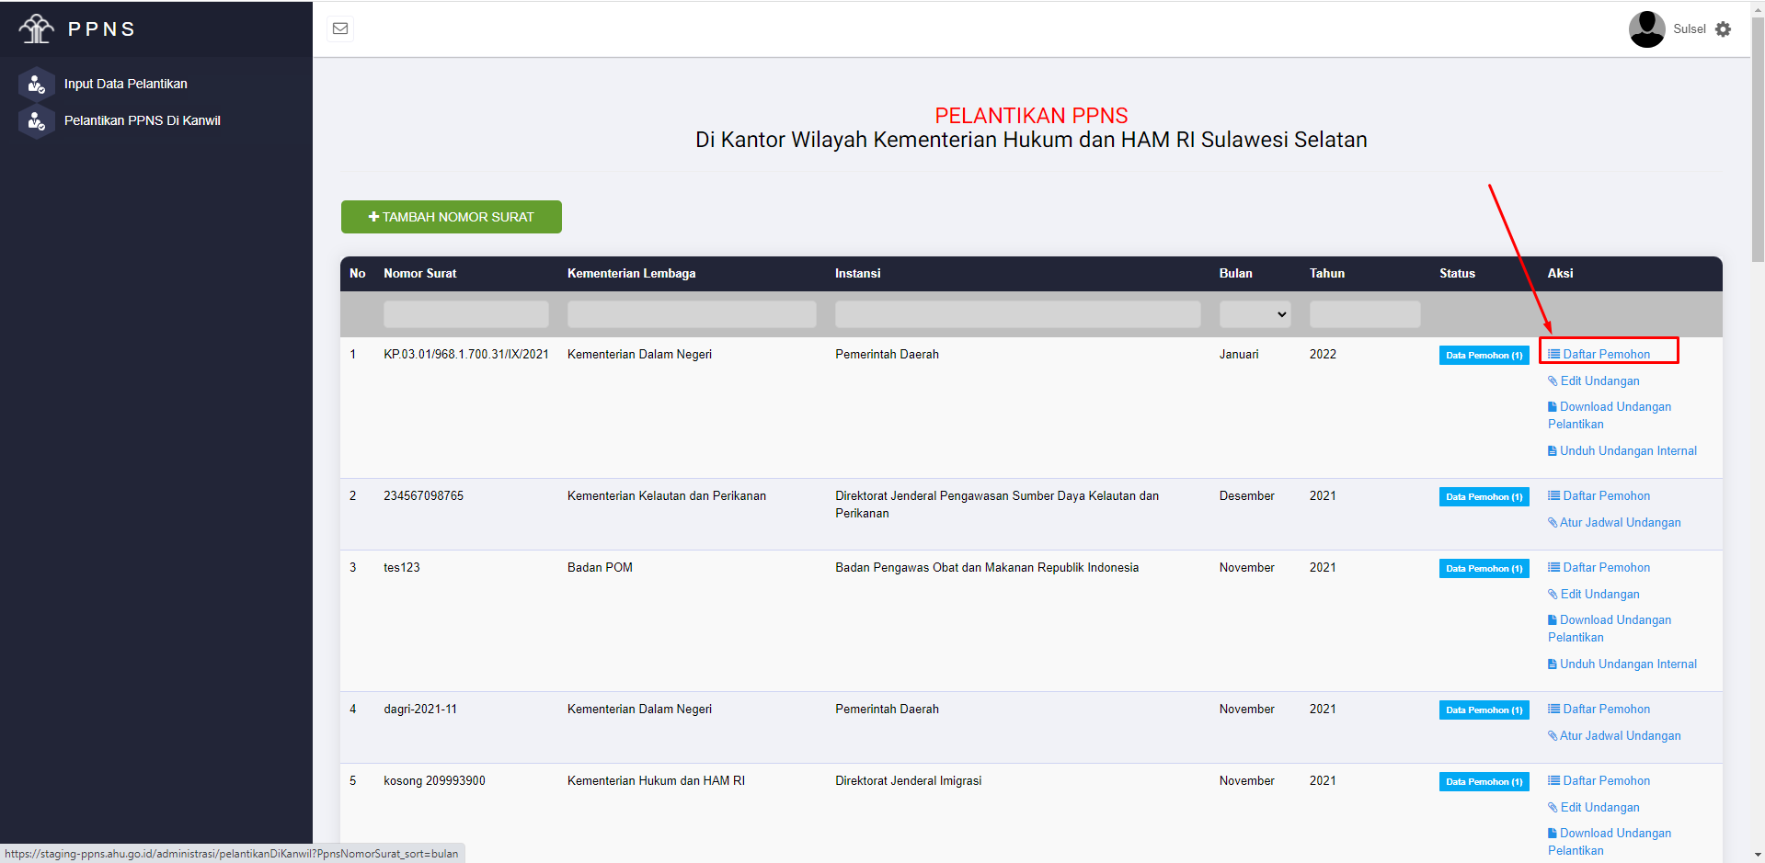Image resolution: width=1765 pixels, height=863 pixels.
Task: Click cell text 'Kementerian Hukum dan HAM RI'
Action: tap(656, 780)
